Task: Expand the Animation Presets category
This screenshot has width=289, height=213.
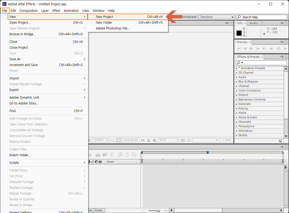Action: [x=237, y=68]
